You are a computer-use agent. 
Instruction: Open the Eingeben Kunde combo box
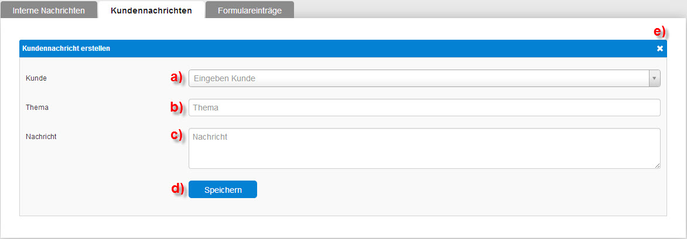[x=424, y=78]
